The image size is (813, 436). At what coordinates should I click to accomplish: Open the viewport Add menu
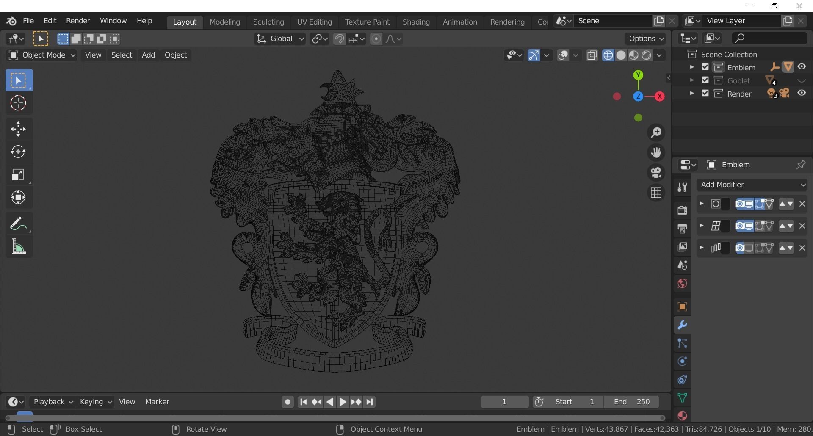(148, 55)
